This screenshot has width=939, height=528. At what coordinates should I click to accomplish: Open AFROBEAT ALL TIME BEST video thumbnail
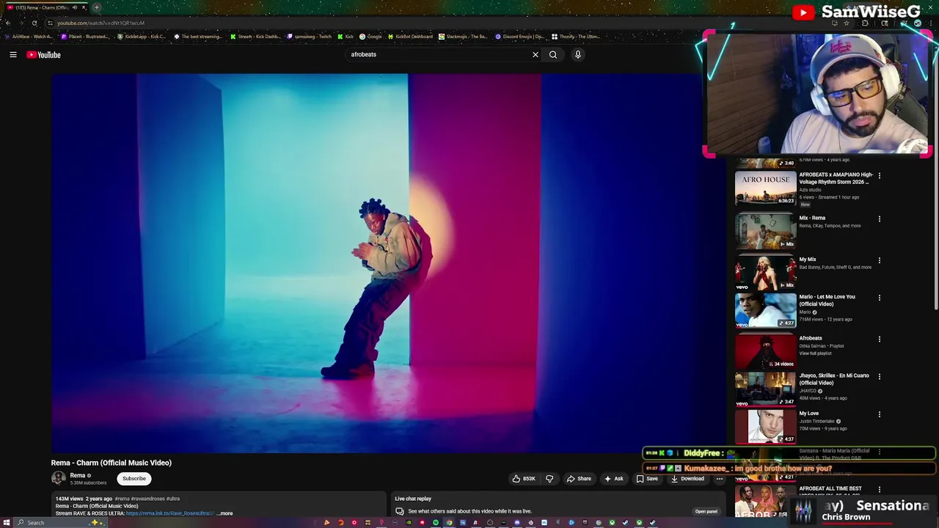(765, 501)
